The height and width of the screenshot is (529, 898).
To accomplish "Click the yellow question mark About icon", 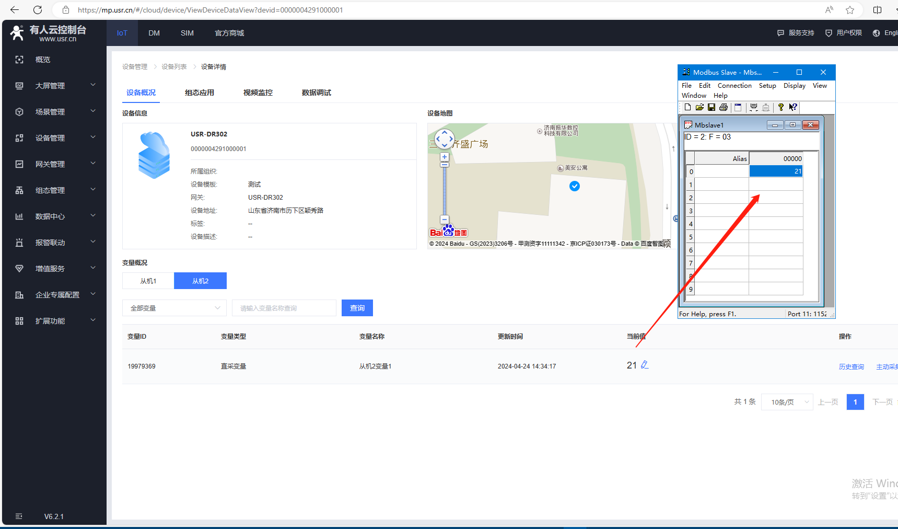I will [x=780, y=107].
